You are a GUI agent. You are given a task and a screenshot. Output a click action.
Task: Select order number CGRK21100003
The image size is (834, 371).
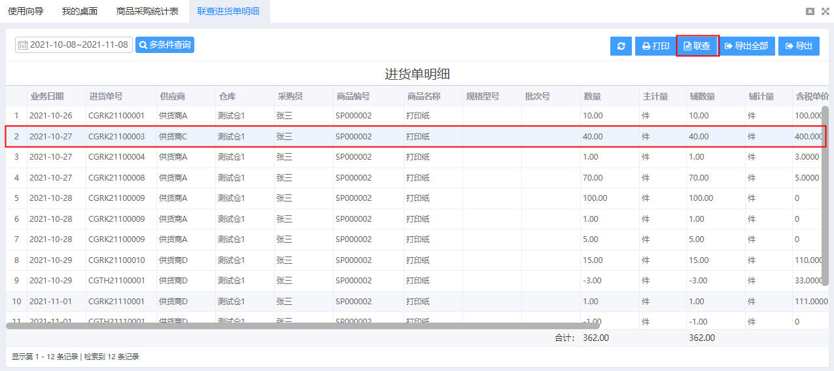pyautogui.click(x=116, y=137)
